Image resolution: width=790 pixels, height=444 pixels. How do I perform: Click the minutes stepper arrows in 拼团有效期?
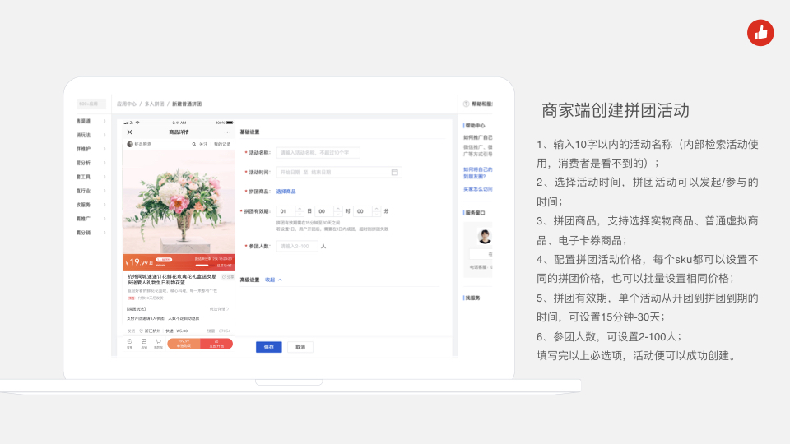(x=376, y=211)
